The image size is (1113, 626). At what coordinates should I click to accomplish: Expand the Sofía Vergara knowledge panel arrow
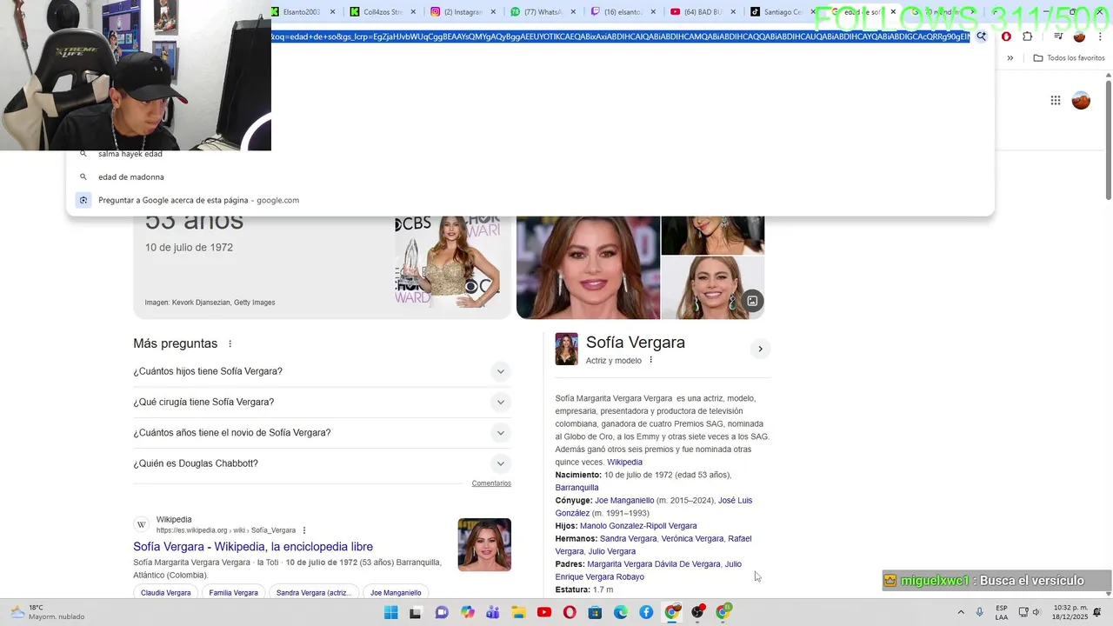(x=760, y=349)
